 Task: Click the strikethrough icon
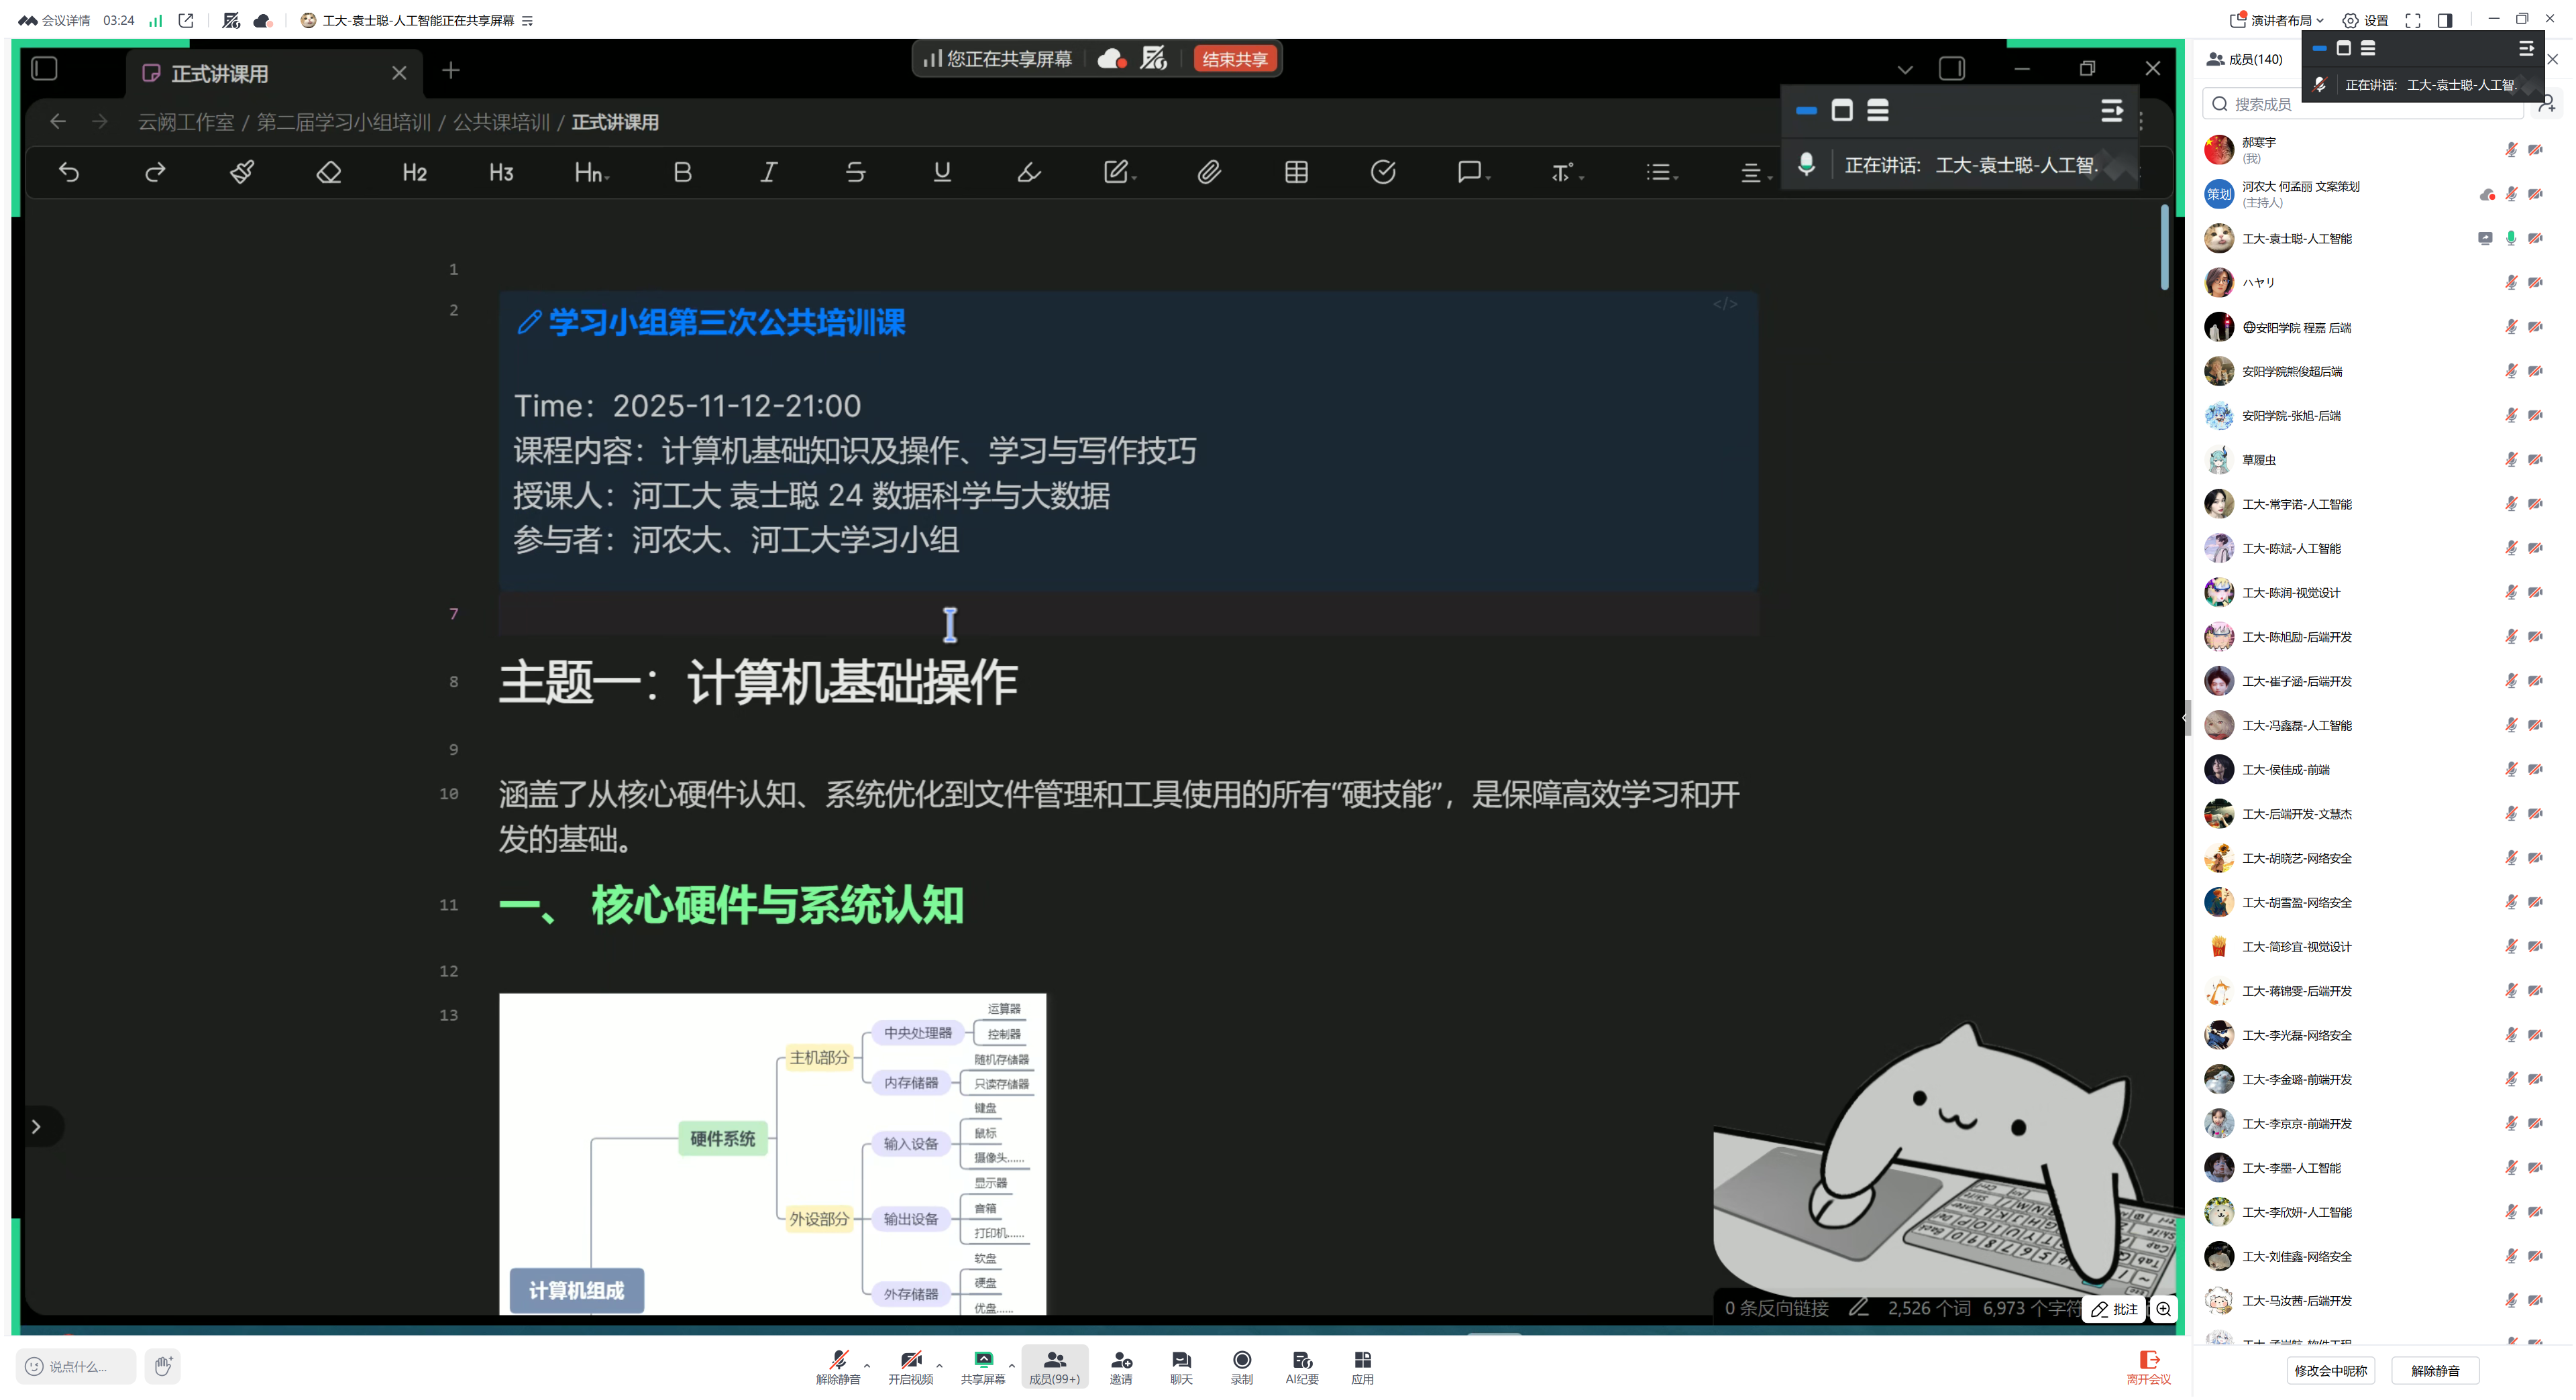[855, 172]
